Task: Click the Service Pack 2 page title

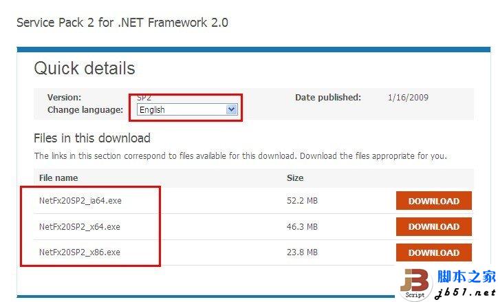Action: click(122, 22)
